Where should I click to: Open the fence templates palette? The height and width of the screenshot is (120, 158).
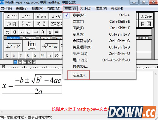[12, 24]
